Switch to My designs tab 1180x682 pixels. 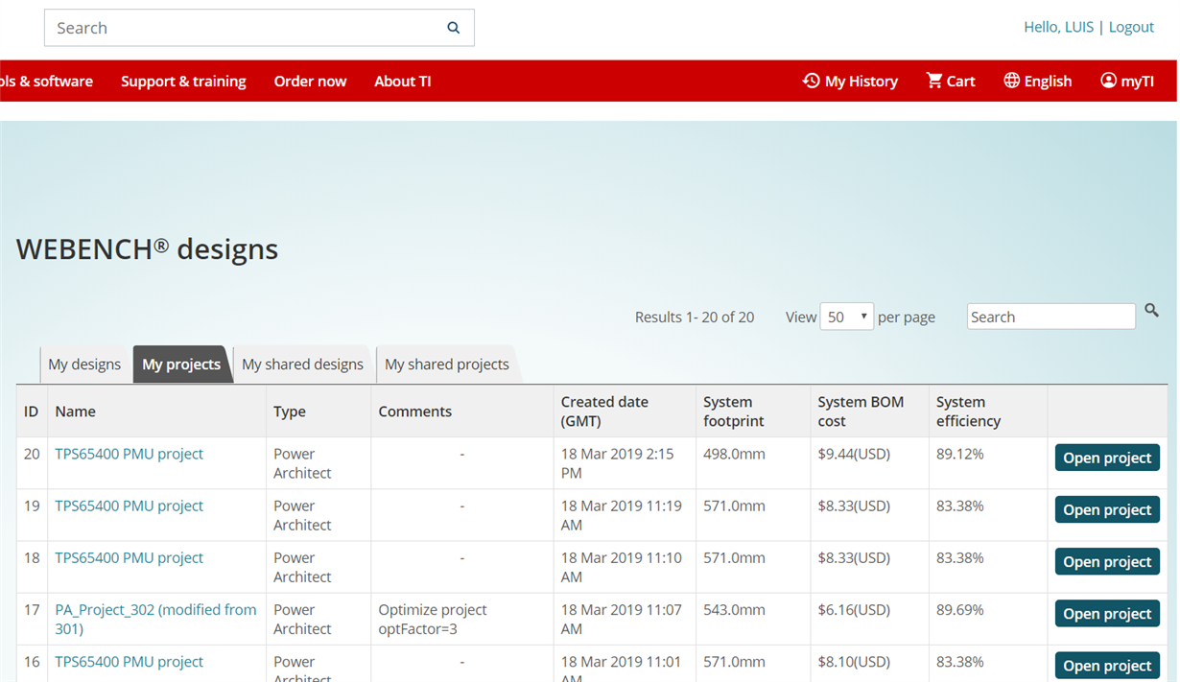[84, 365]
